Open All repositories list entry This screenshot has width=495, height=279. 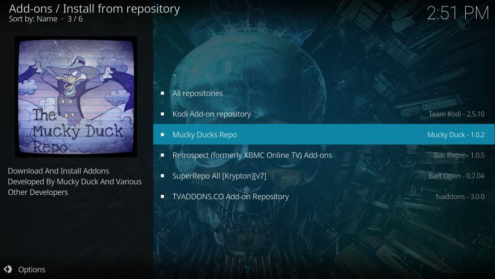point(324,93)
